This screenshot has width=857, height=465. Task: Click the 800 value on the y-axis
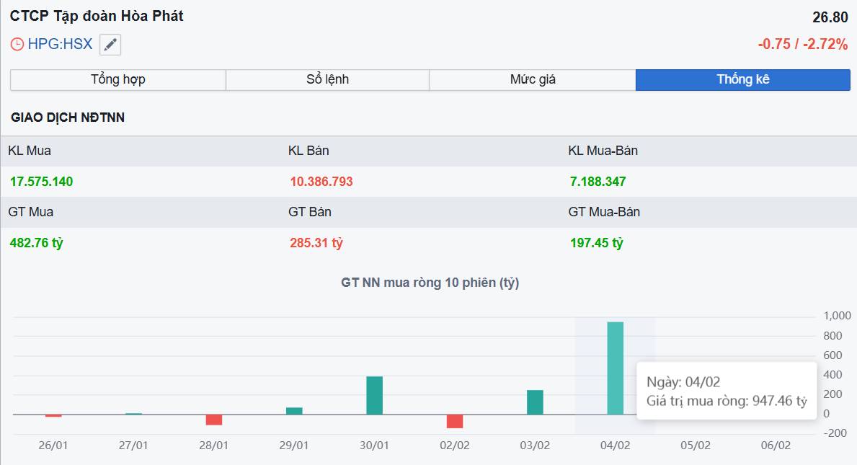pos(833,336)
